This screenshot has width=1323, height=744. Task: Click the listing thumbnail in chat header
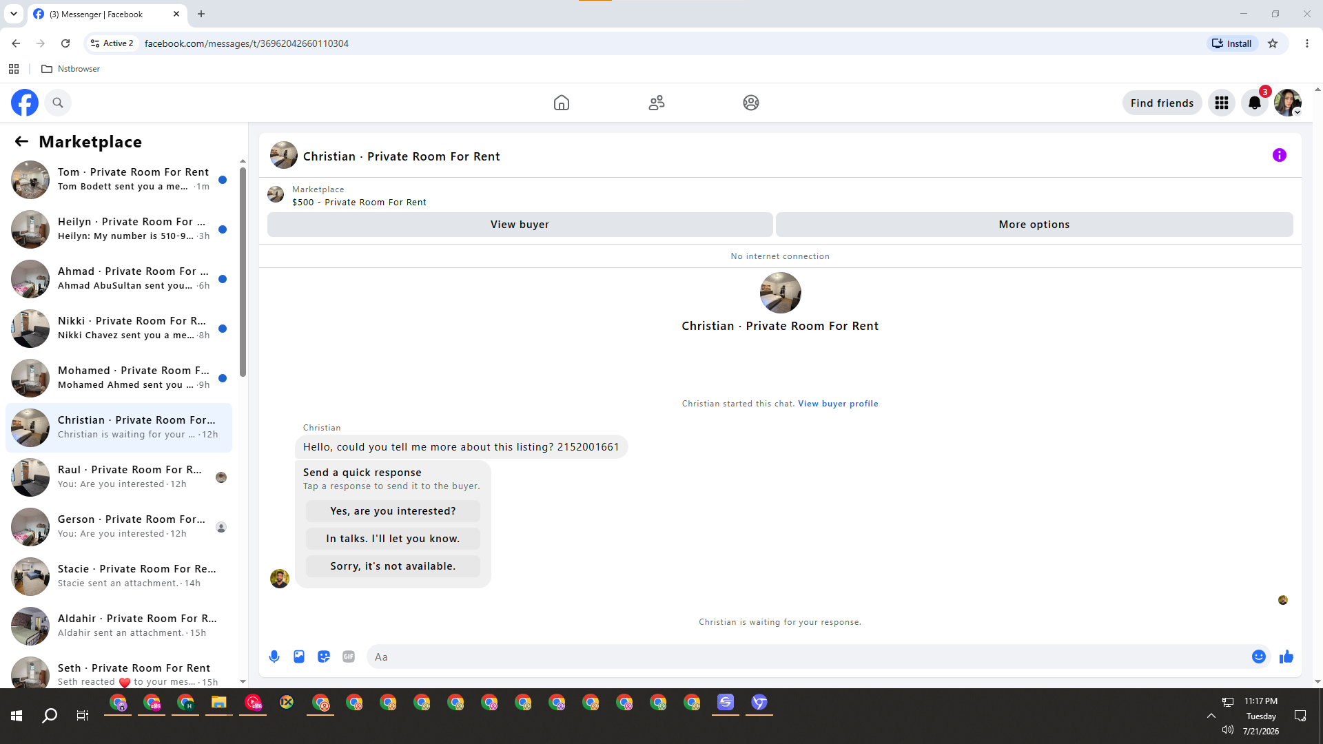[x=284, y=155]
